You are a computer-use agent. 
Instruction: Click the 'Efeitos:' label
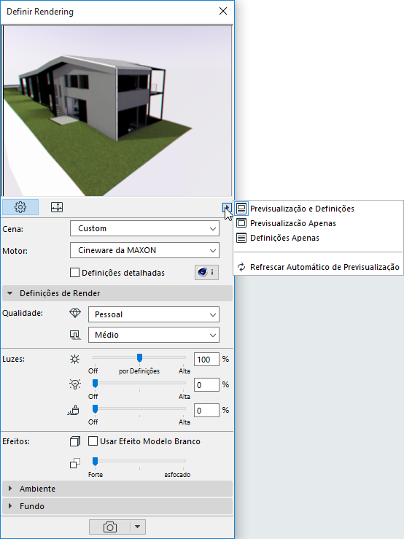click(x=16, y=441)
